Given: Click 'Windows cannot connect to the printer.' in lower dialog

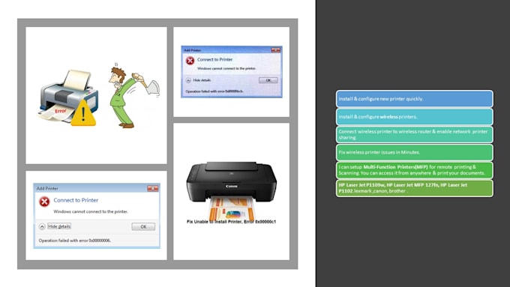Looking at the screenshot, I should [91, 211].
